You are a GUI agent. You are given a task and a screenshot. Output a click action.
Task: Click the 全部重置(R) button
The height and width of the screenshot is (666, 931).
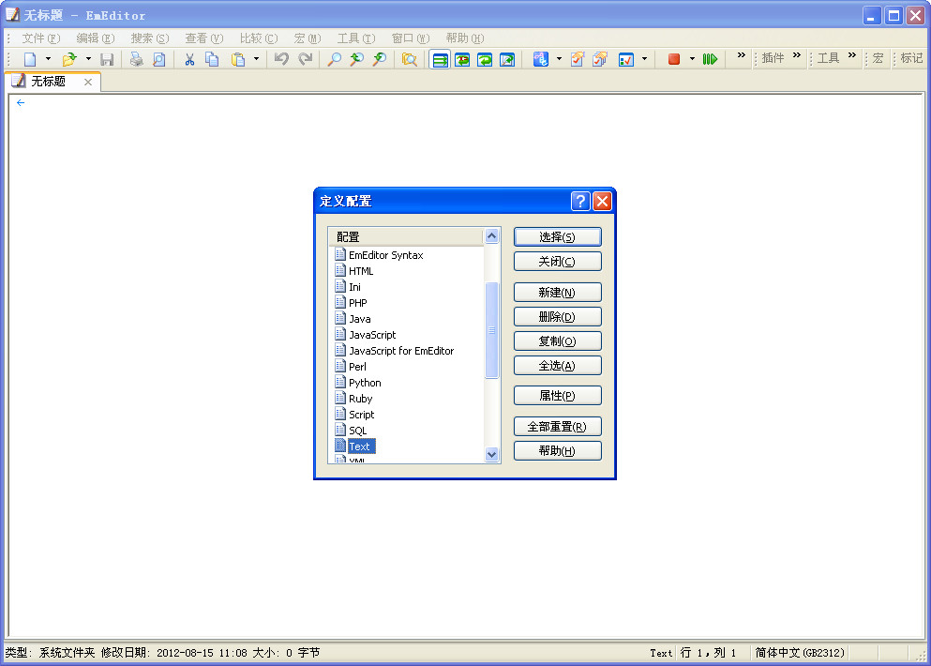(557, 427)
